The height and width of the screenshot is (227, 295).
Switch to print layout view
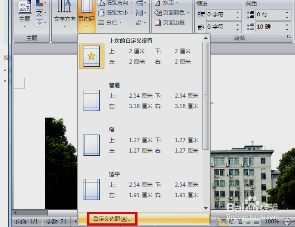[x=223, y=222]
